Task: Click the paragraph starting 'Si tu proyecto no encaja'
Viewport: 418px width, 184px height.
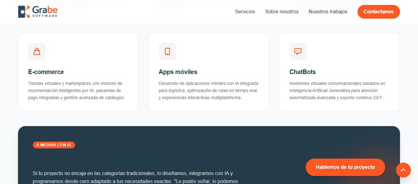Action: pos(135,177)
